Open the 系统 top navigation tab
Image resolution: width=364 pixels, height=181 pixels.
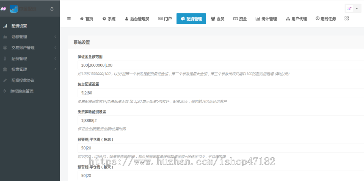[x=109, y=19]
